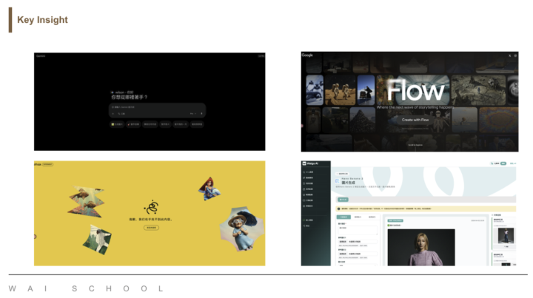Viewport: 533px width, 298px height.
Task: Click the outlined button below the Whisk message
Action: coord(151,228)
